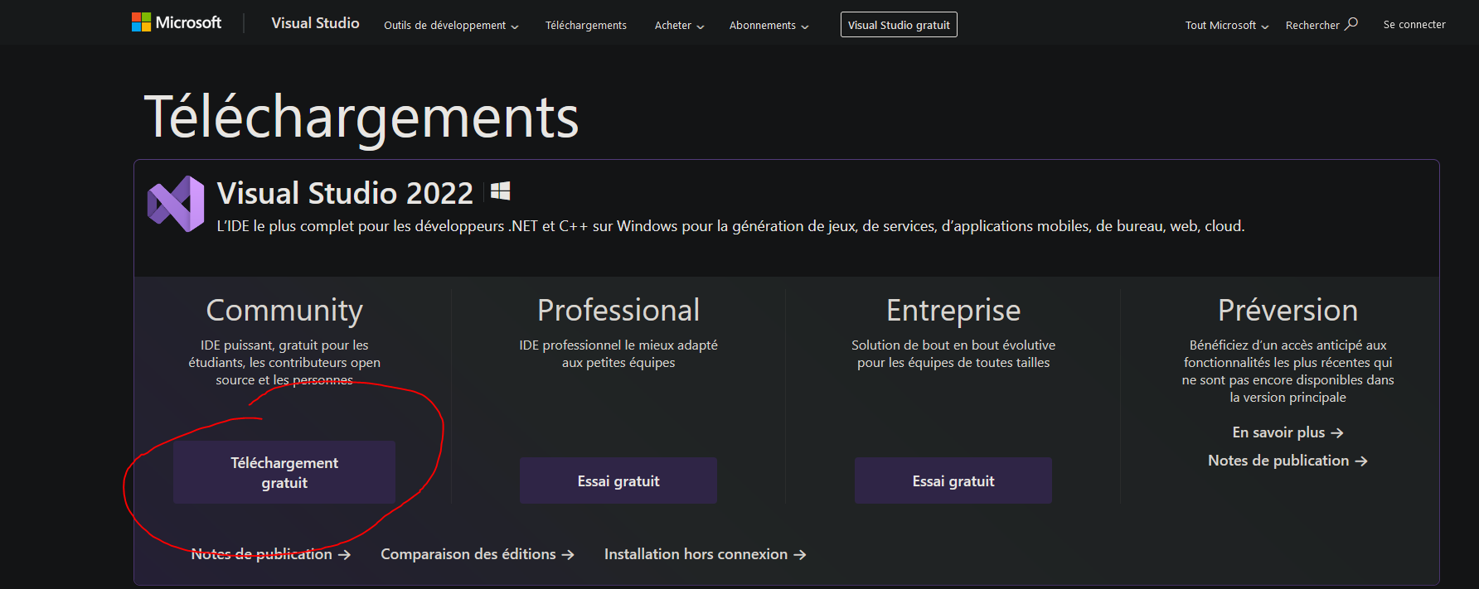
Task: Click the Rechercher magnifying glass icon
Action: pyautogui.click(x=1351, y=24)
